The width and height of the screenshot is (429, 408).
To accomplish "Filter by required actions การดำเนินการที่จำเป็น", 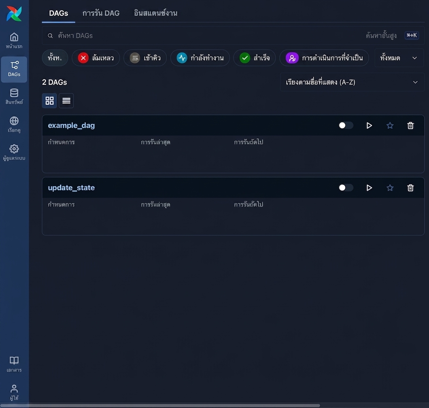I will point(324,58).
